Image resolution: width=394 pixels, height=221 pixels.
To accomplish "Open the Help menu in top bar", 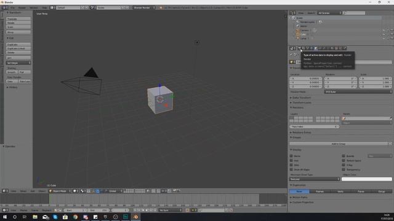I will [44, 7].
